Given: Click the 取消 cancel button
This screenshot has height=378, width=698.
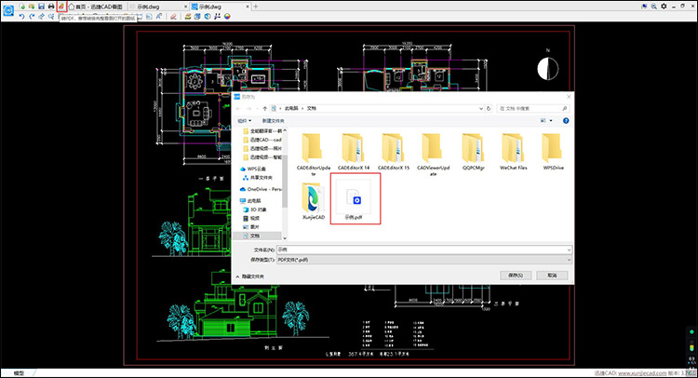Looking at the screenshot, I should pos(552,276).
